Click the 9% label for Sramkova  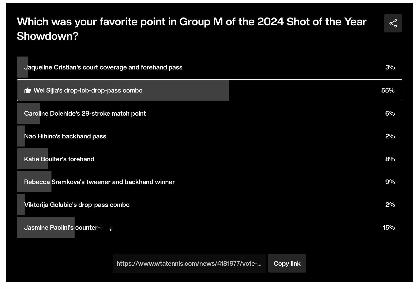coord(390,182)
